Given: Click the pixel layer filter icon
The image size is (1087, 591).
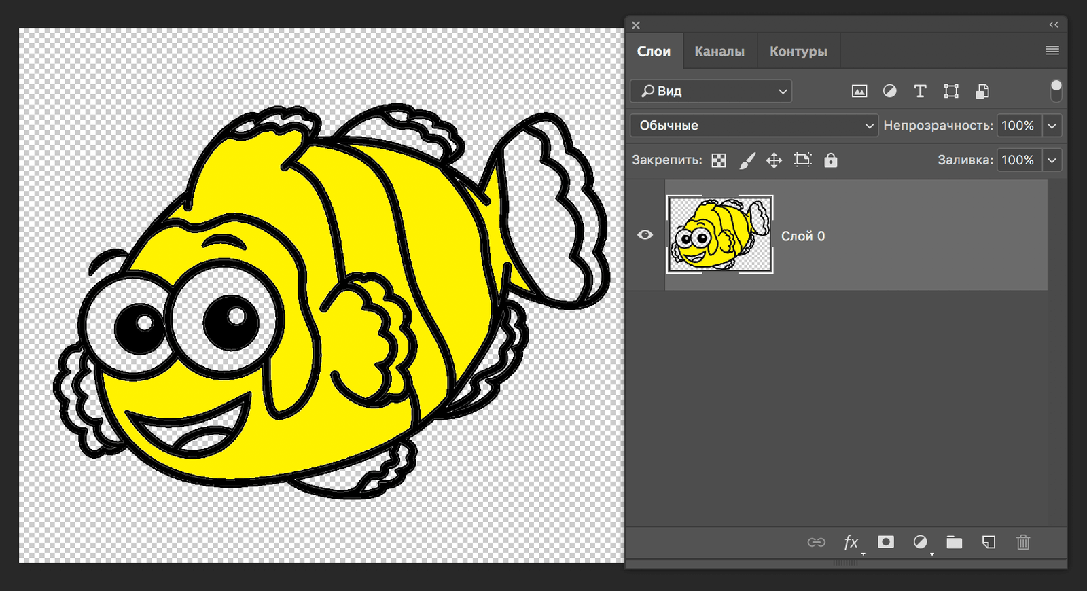Looking at the screenshot, I should click(x=859, y=91).
